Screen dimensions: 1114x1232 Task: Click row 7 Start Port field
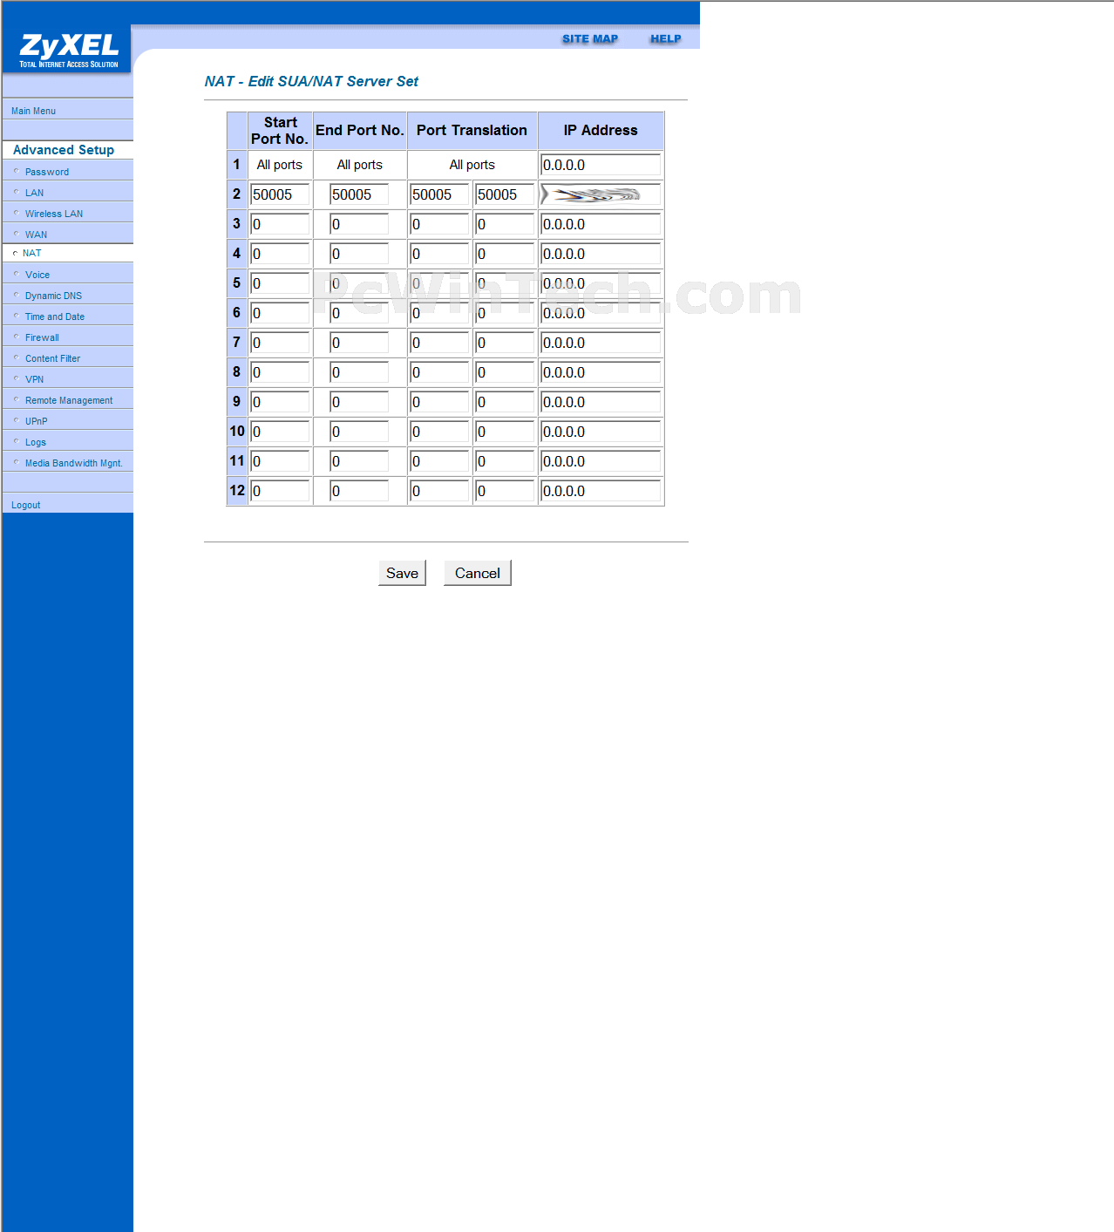click(x=280, y=343)
